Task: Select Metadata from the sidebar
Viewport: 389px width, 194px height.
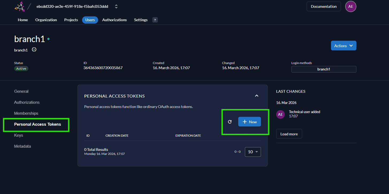Action: pos(22,146)
